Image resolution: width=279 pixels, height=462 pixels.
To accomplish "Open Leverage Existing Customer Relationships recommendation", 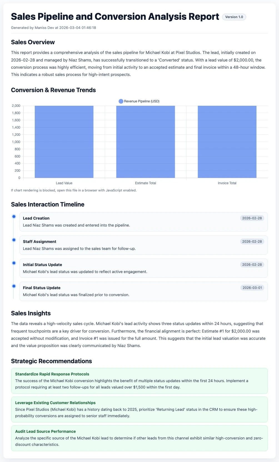I will coord(55,403).
